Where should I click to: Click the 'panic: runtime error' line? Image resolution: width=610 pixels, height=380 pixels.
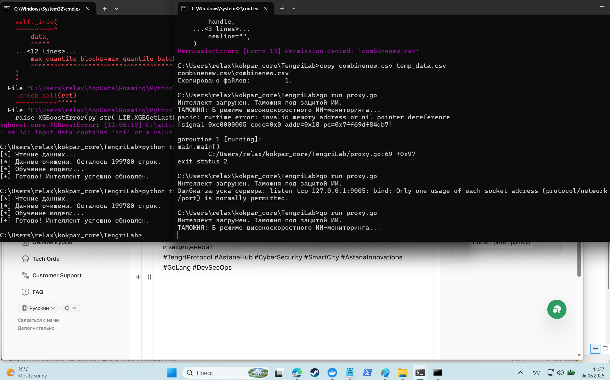(x=313, y=117)
